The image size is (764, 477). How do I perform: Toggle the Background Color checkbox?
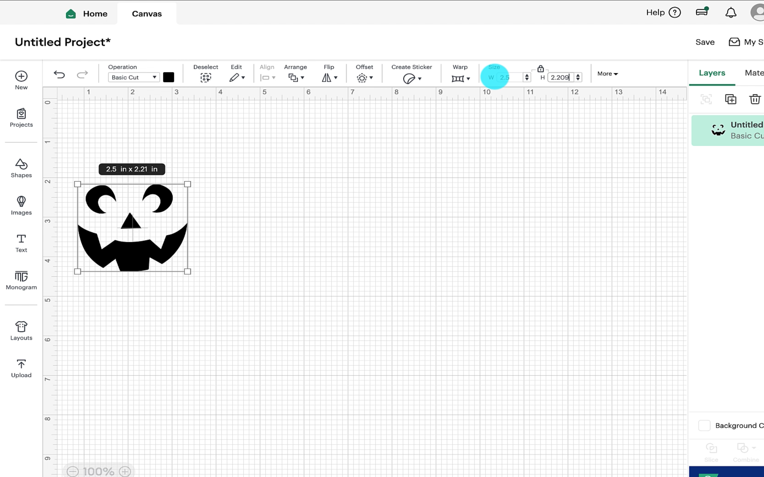point(704,425)
